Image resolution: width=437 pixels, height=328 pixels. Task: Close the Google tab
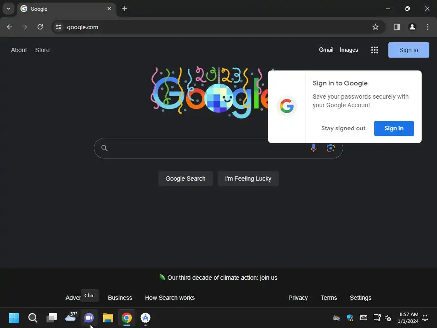coord(109,9)
